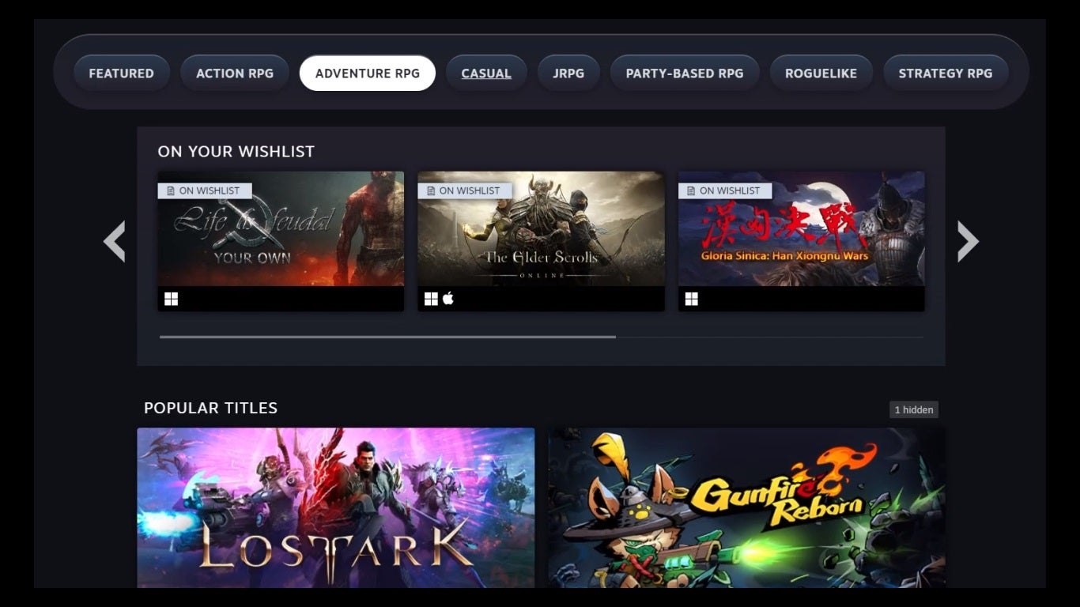Select the Party-Based RPG tab
Viewport: 1080px width, 607px height.
685,74
